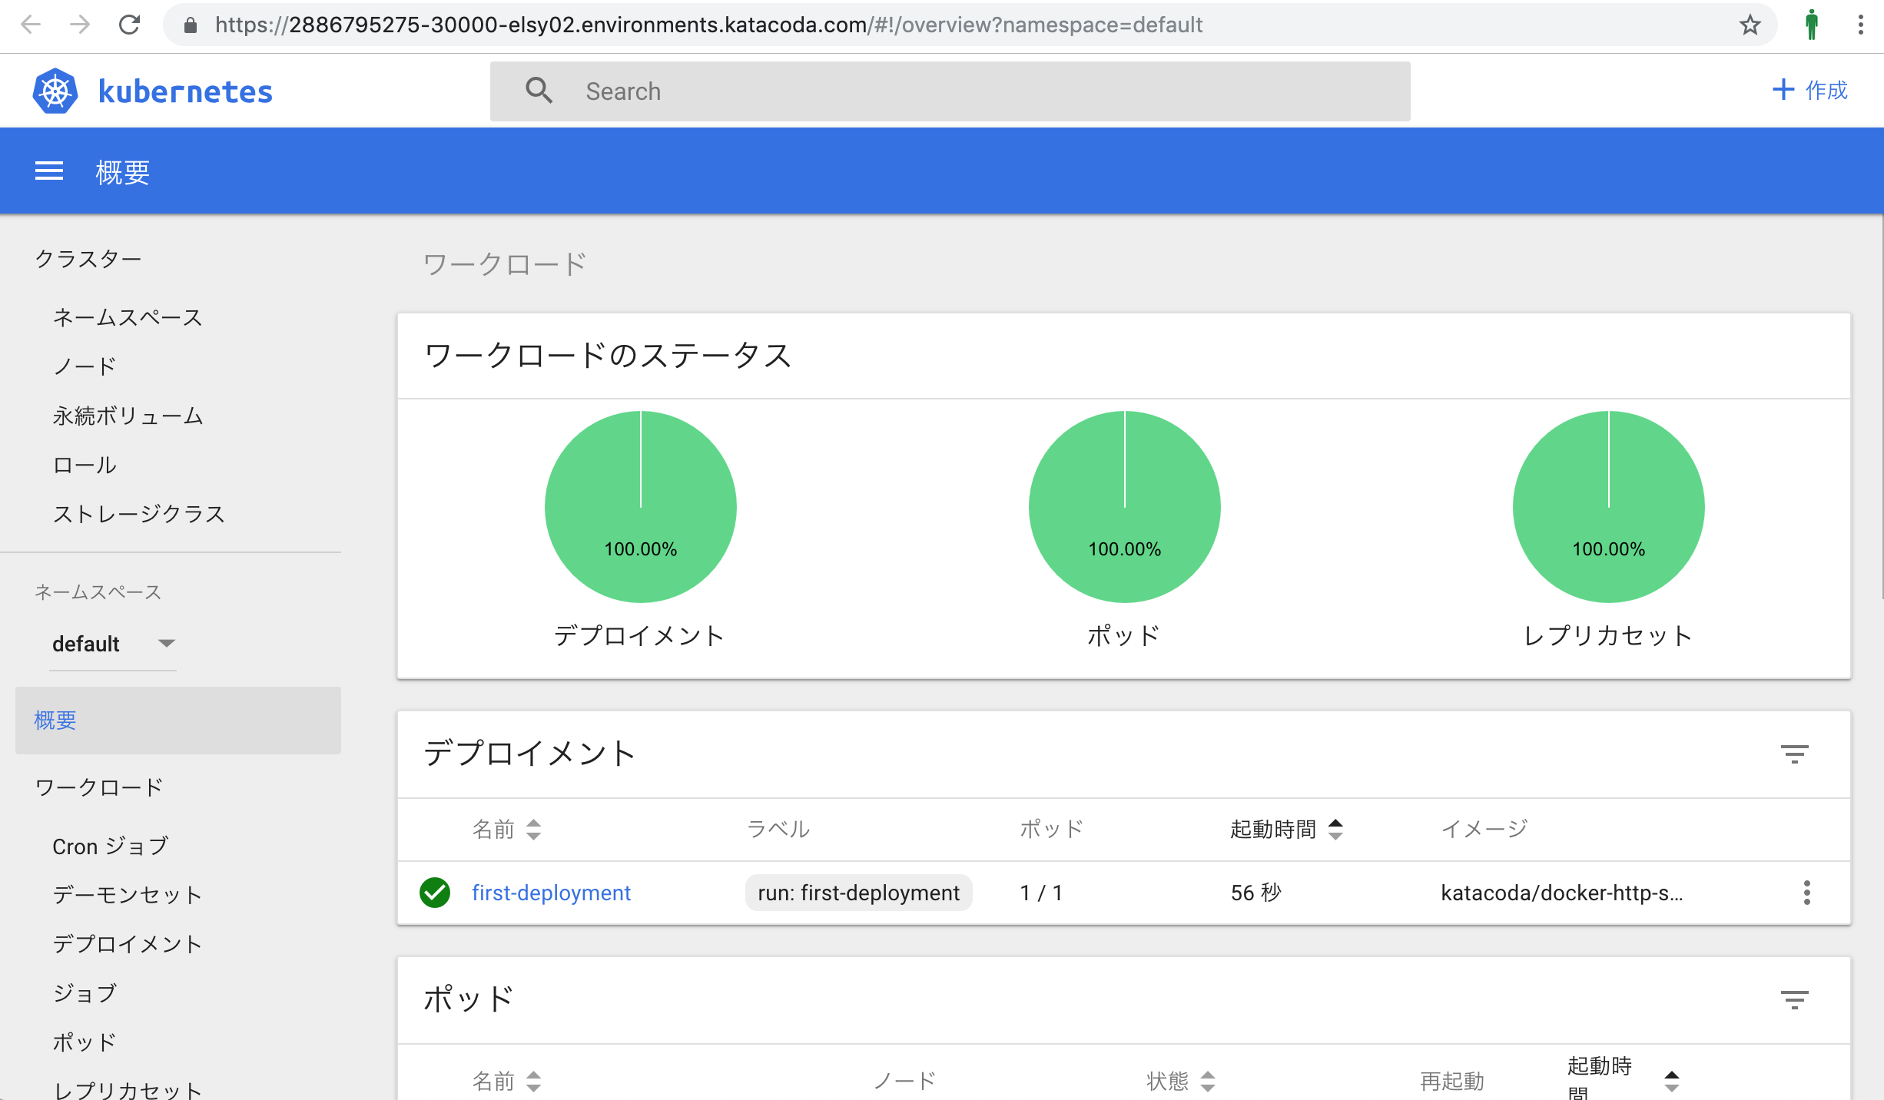Reload the browser page
The height and width of the screenshot is (1100, 1884).
[129, 25]
